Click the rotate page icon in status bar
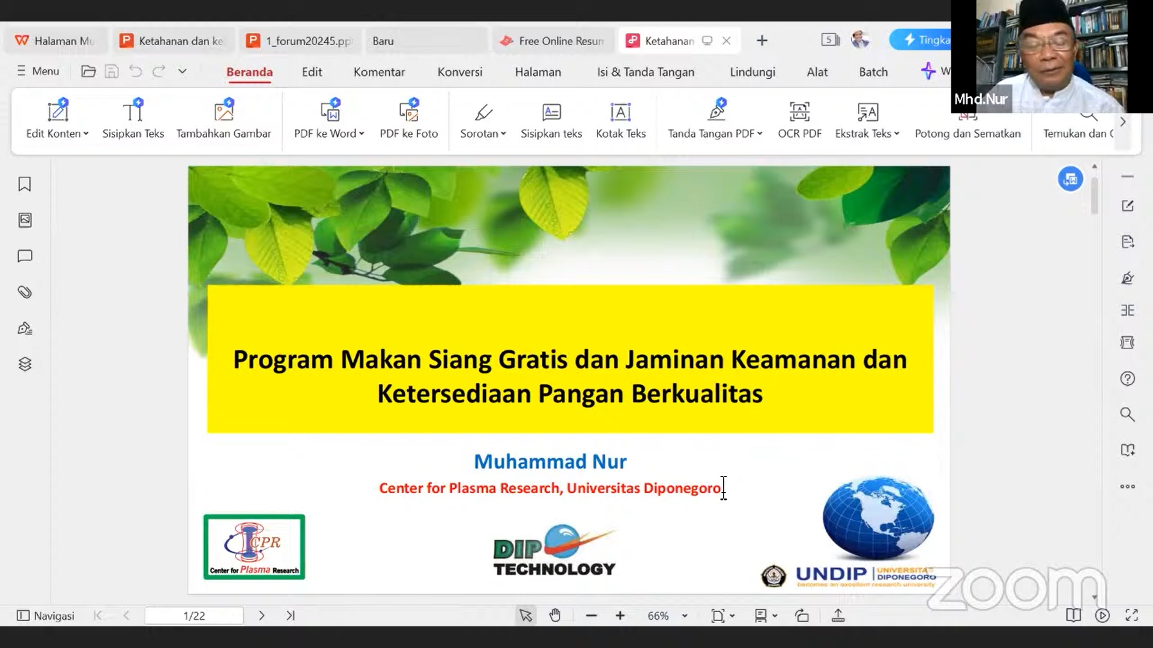This screenshot has height=648, width=1153. point(802,616)
